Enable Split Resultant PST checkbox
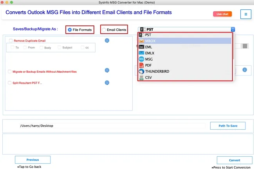The height and width of the screenshot is (173, 254). 9,83
